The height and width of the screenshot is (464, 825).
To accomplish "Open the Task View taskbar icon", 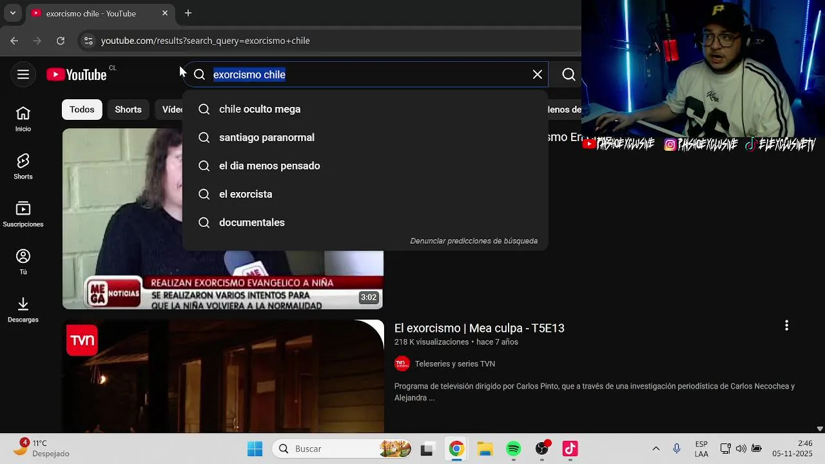I will [x=427, y=449].
